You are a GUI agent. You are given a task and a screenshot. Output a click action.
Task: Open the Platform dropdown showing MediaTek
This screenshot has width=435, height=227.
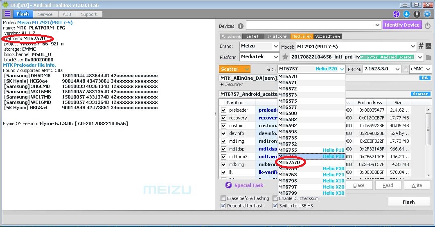pyautogui.click(x=259, y=57)
